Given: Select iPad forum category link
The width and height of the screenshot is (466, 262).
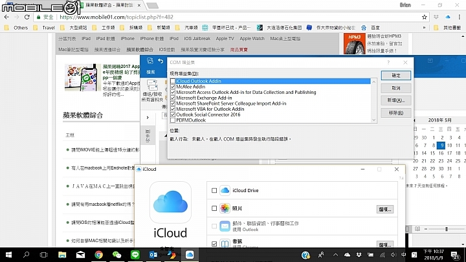Looking at the screenshot, I should tap(86, 39).
